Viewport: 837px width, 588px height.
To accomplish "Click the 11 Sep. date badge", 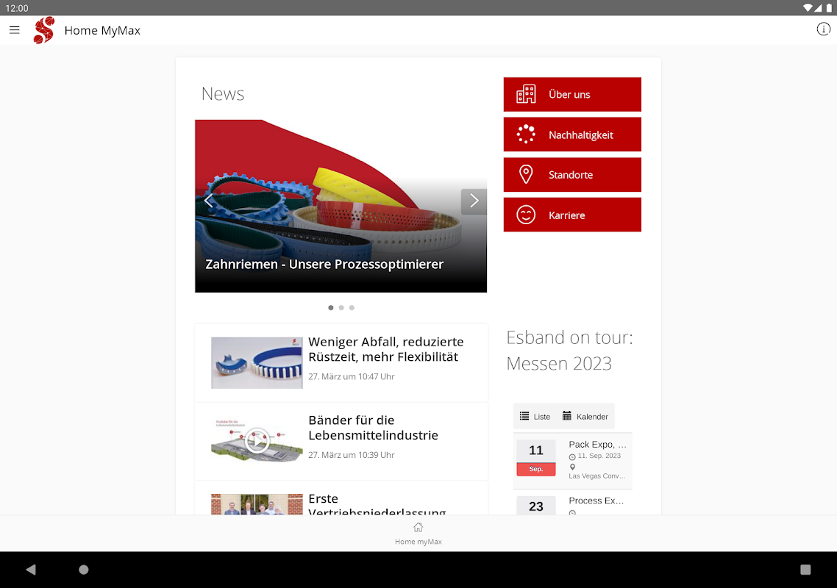I will [536, 458].
